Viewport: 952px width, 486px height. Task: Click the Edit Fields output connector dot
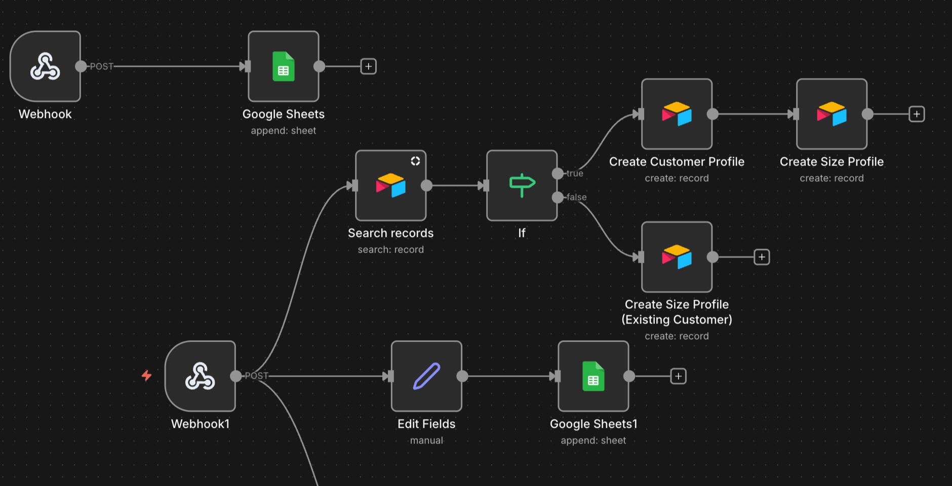point(462,376)
